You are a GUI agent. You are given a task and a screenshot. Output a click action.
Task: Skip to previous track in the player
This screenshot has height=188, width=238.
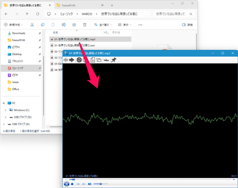[x=78, y=184]
